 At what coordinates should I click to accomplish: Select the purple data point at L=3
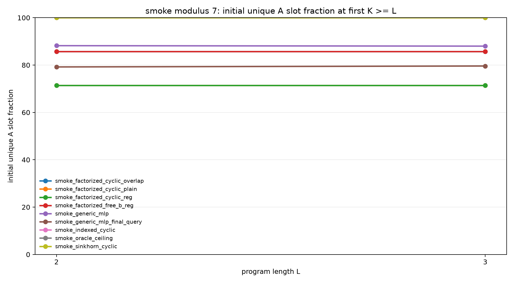[485, 46]
